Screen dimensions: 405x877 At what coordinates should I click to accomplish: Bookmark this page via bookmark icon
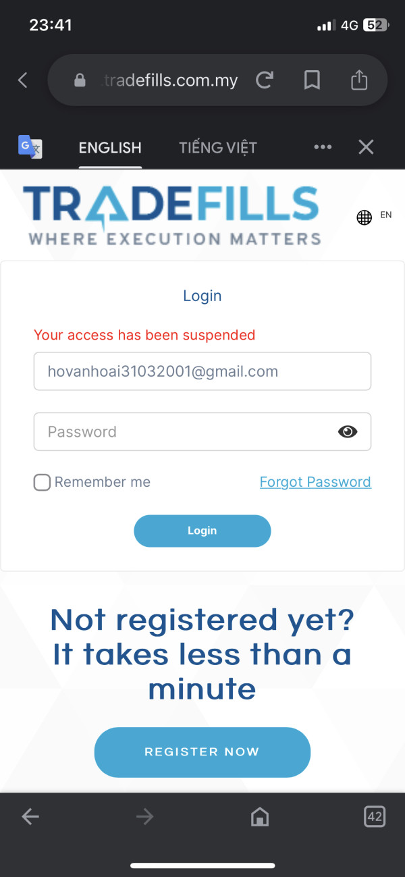(x=311, y=80)
